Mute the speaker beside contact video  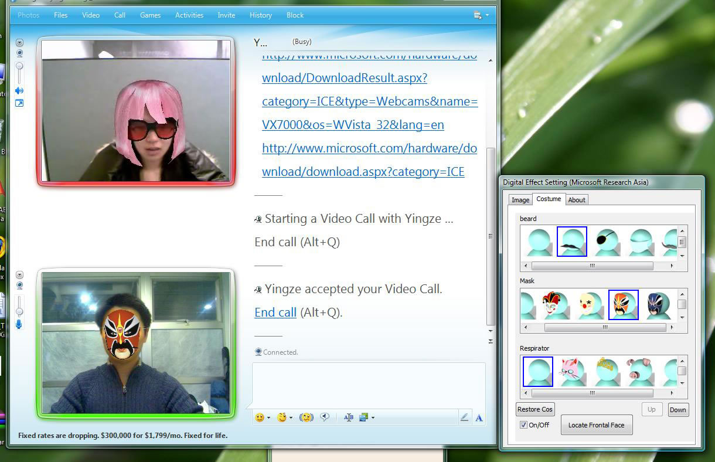pos(19,91)
